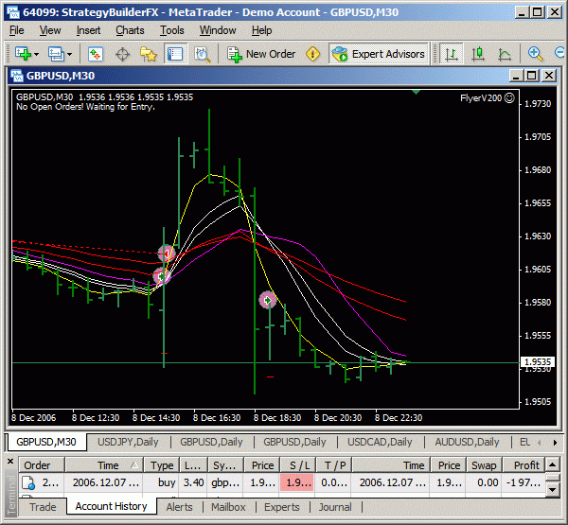Viewport: 568px width, 525px height.
Task: Select the GBPUSD,M30 chart tab
Action: (46, 442)
